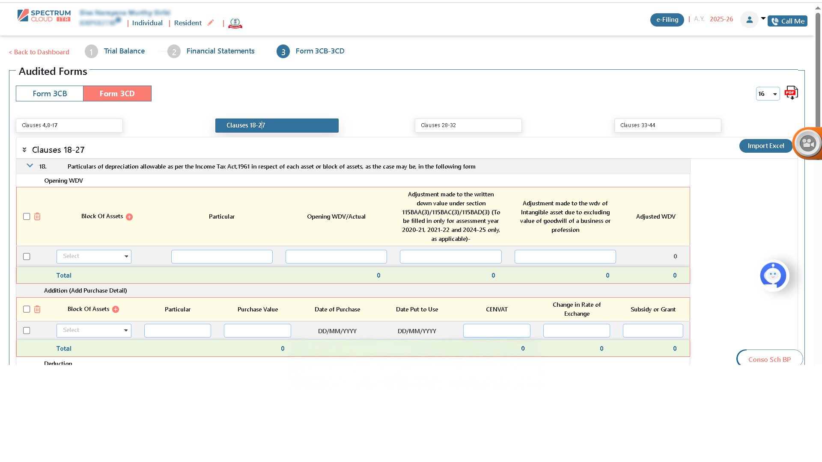822x462 pixels.
Task: Tick the checkbox on the Opening WDV entry row
Action: click(x=27, y=256)
